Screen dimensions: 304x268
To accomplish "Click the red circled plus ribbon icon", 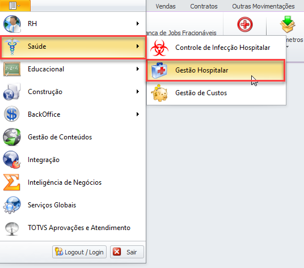I will [245, 24].
